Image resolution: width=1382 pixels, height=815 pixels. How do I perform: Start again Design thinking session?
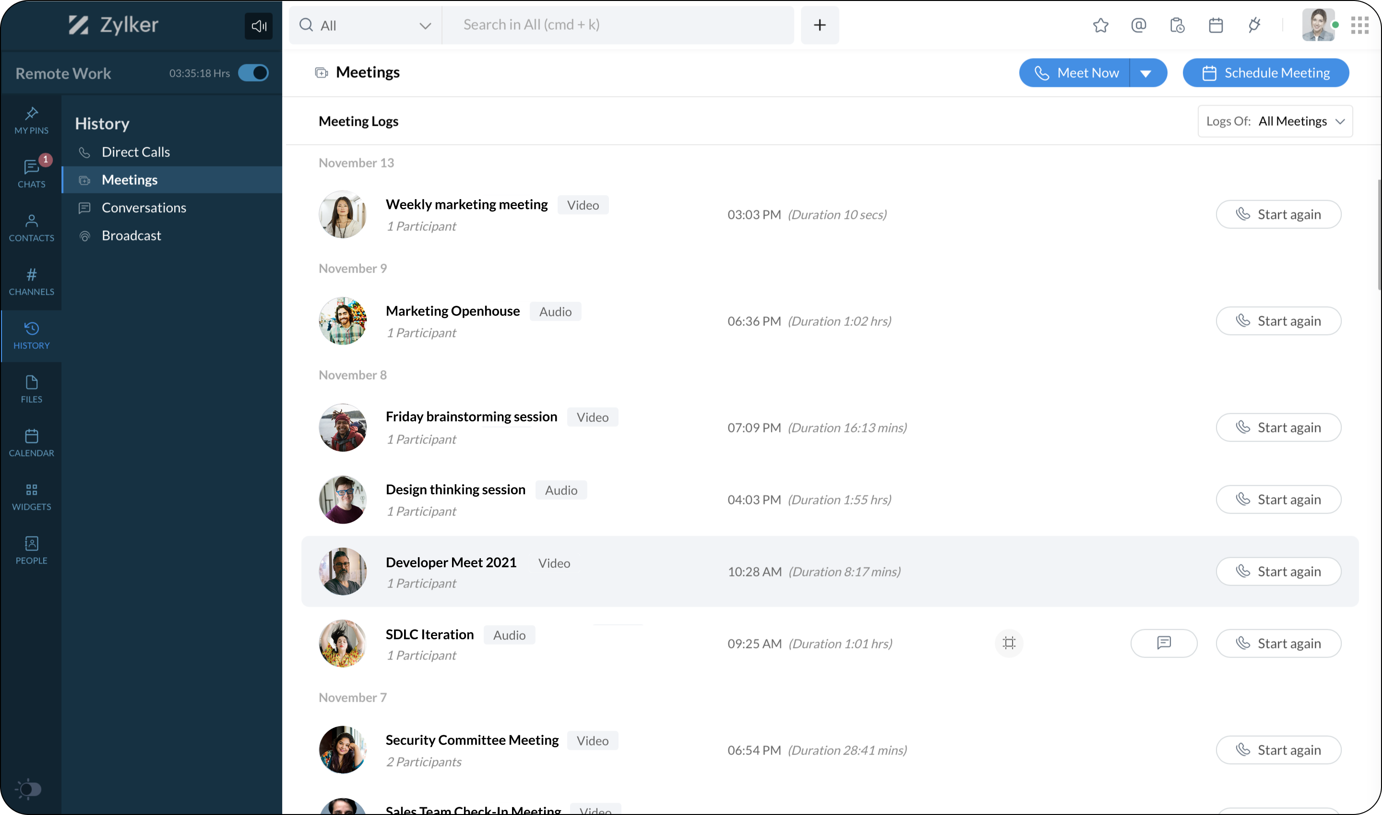[1278, 499]
